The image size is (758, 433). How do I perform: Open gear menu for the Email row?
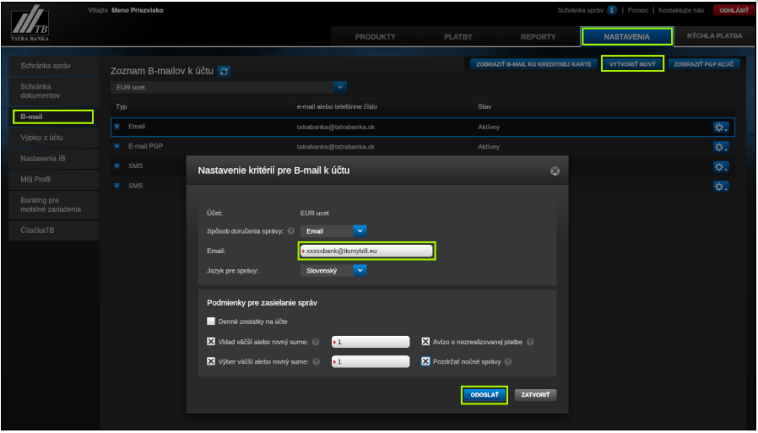pos(720,127)
